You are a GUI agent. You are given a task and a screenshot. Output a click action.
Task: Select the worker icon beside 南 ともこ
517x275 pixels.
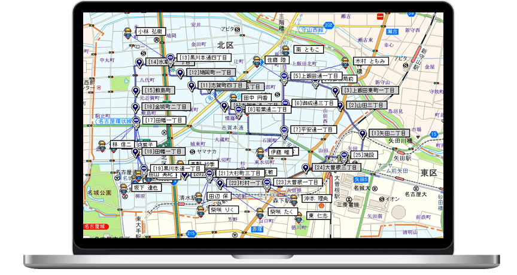(285, 51)
